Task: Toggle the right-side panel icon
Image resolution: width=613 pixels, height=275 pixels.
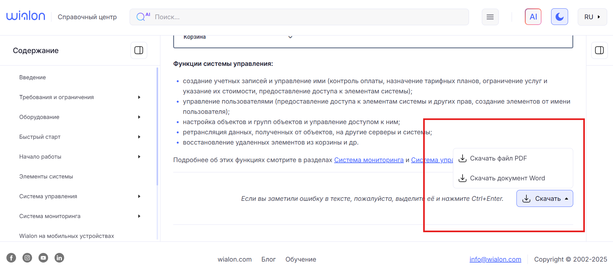Action: (x=599, y=50)
